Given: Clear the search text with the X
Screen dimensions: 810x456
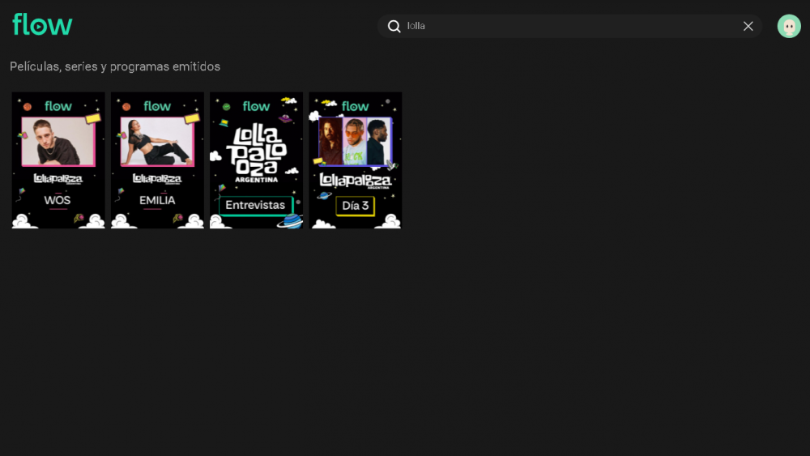Looking at the screenshot, I should 748,26.
